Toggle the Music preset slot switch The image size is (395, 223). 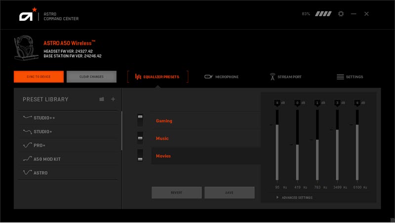point(140,138)
